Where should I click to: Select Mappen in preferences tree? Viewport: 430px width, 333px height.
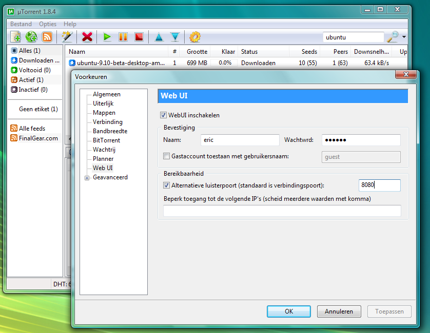[x=104, y=113]
